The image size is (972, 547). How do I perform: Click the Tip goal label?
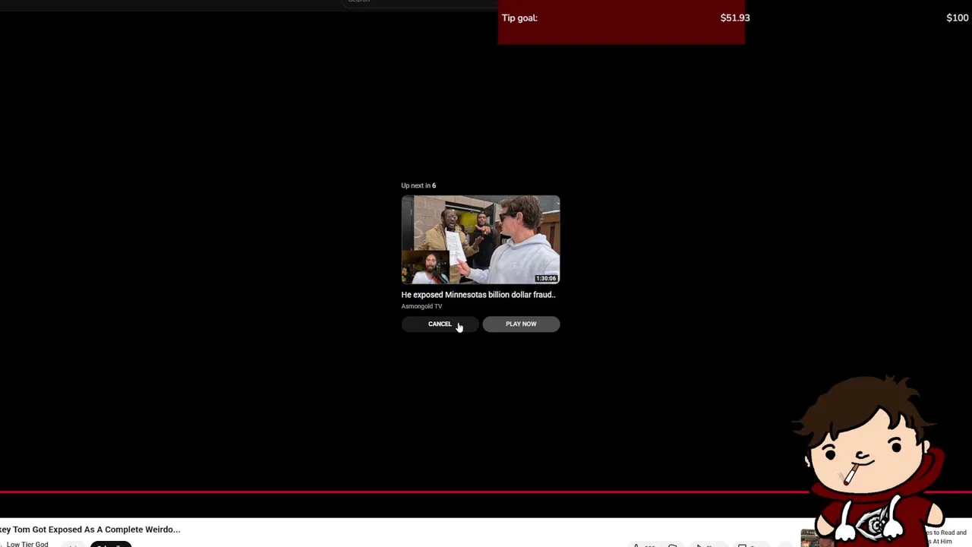pos(519,17)
